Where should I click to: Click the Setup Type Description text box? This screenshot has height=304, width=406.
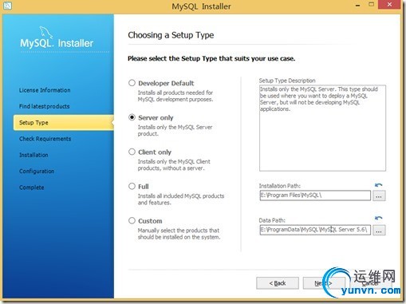(322, 128)
